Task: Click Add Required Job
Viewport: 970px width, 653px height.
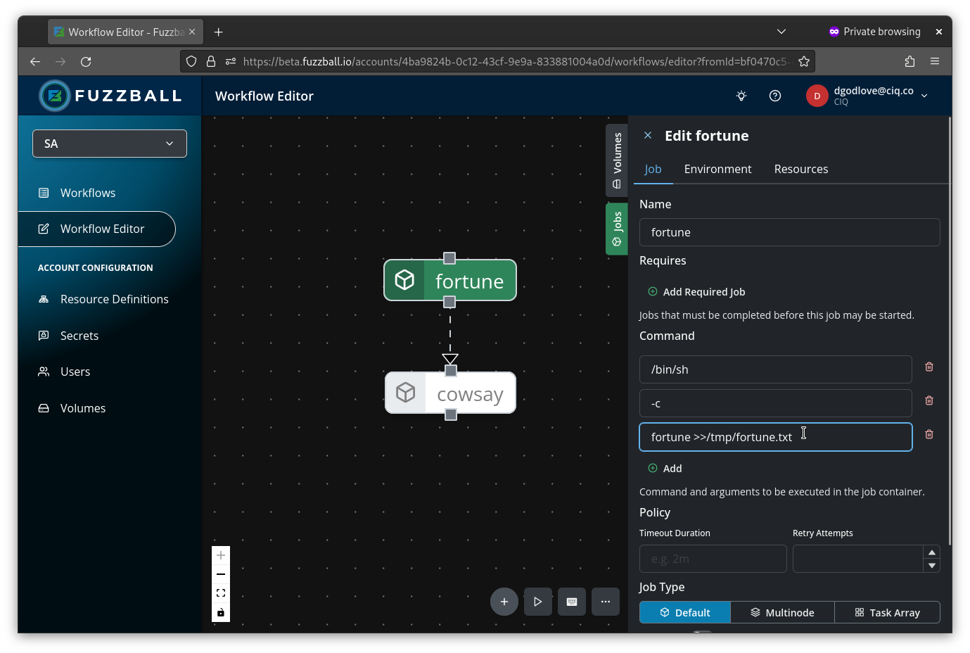Action: click(696, 291)
